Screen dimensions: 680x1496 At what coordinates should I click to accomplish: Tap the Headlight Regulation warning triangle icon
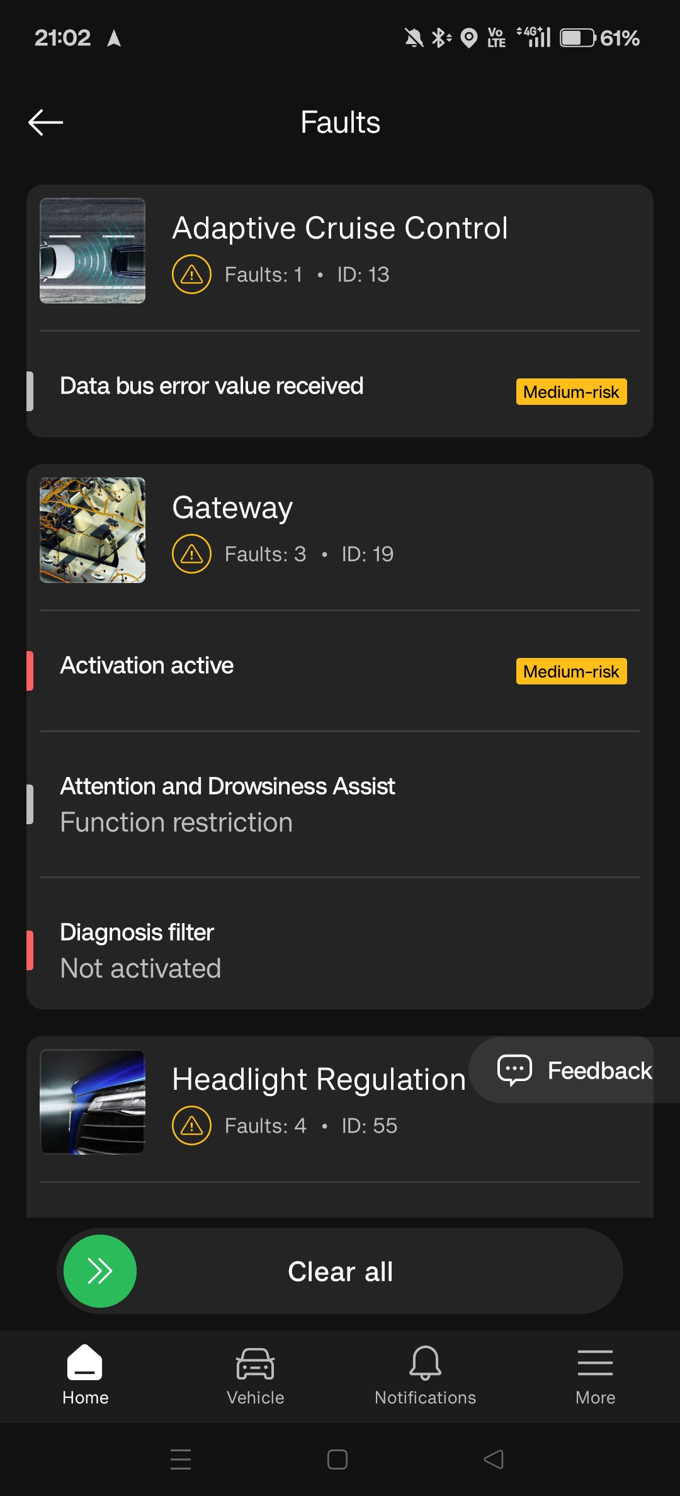pyautogui.click(x=191, y=1126)
